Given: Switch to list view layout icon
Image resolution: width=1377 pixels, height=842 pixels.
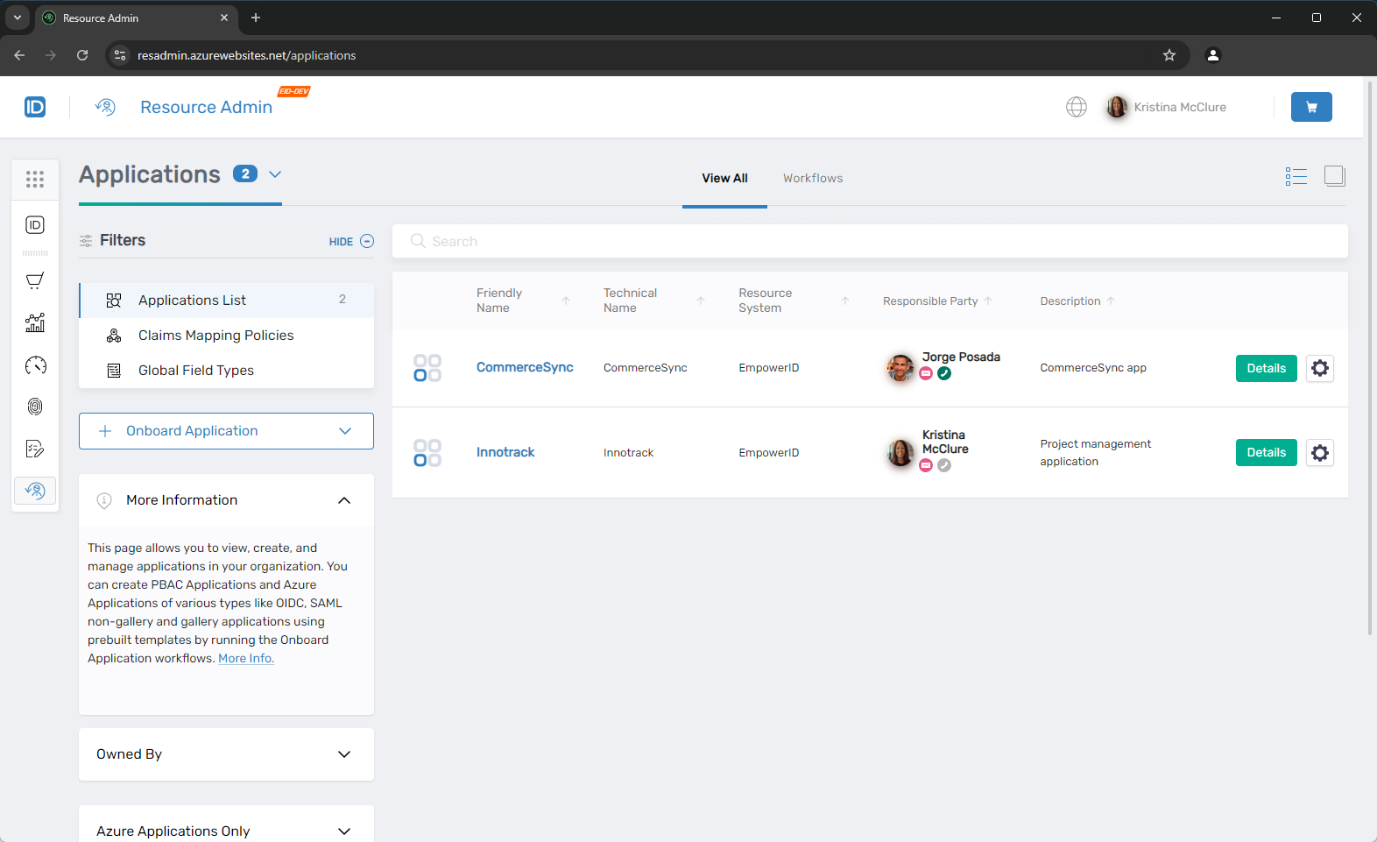Looking at the screenshot, I should point(1296,176).
